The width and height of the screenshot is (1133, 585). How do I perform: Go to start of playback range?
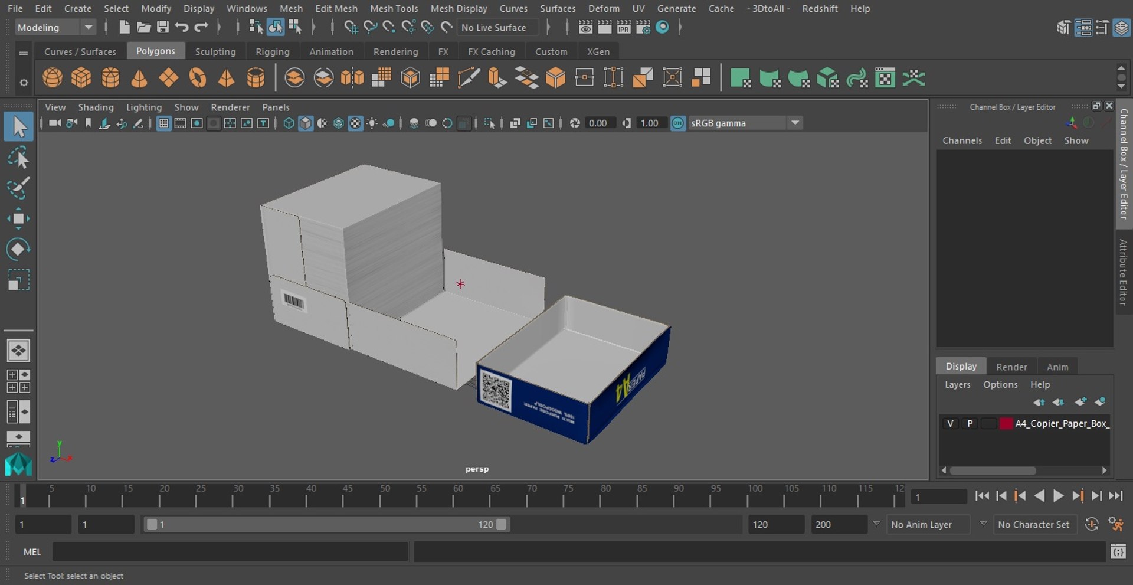point(982,496)
